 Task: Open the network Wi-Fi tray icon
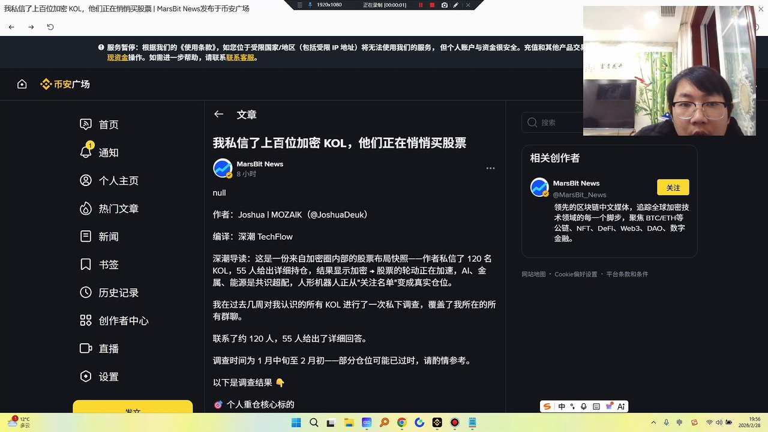point(710,422)
